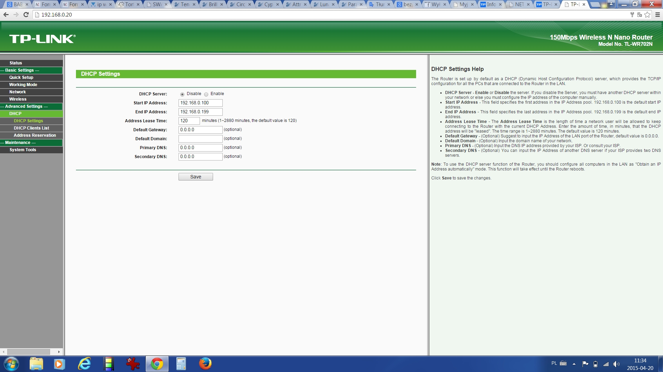Open Internet Explorer from the taskbar

[x=85, y=364]
